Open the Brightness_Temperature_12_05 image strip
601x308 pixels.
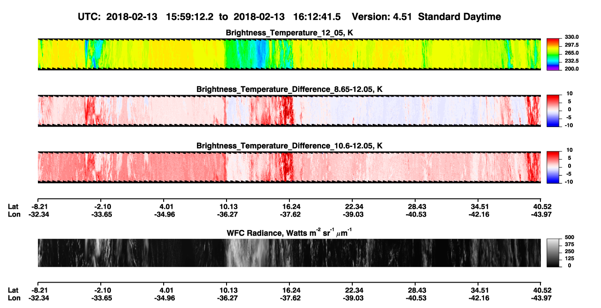289,54
